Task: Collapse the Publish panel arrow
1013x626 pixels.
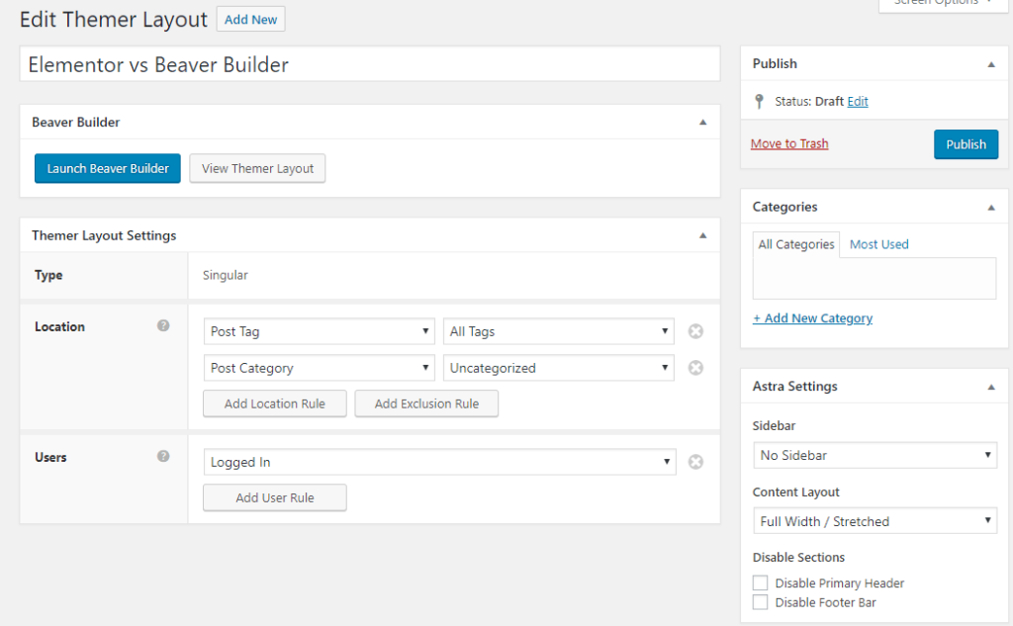Action: 990,64
